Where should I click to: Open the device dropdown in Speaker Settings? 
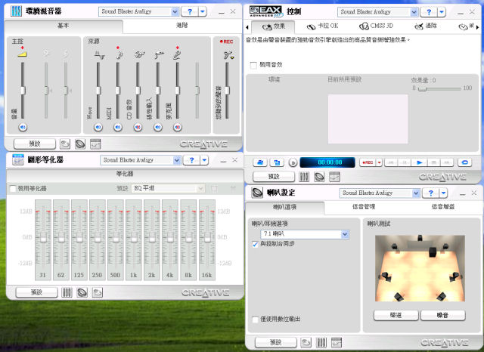pos(416,193)
